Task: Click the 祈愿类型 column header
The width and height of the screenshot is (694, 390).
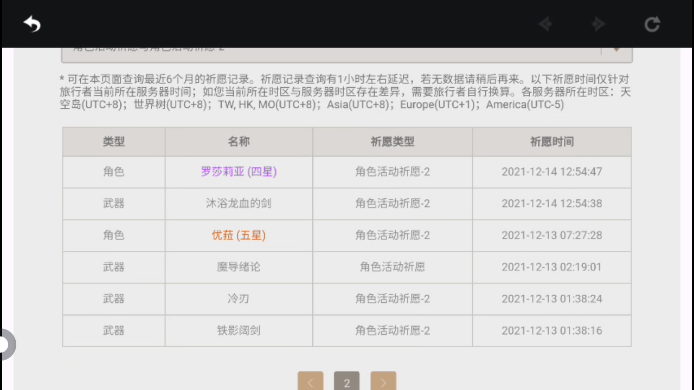Action: point(393,142)
